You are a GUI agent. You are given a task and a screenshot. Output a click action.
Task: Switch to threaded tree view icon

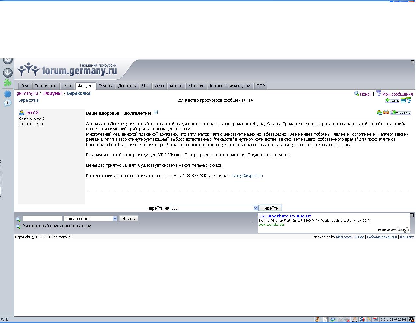tap(409, 100)
